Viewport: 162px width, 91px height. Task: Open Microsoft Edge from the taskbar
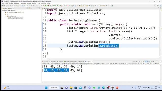tap(103, 88)
